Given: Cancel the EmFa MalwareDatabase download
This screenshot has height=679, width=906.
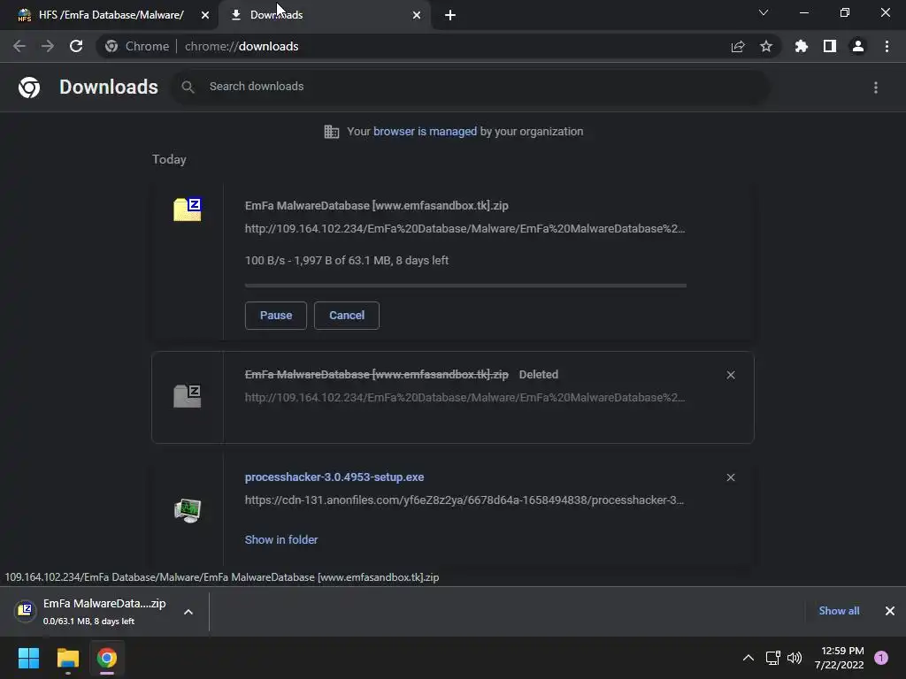Looking at the screenshot, I should [x=347, y=316].
